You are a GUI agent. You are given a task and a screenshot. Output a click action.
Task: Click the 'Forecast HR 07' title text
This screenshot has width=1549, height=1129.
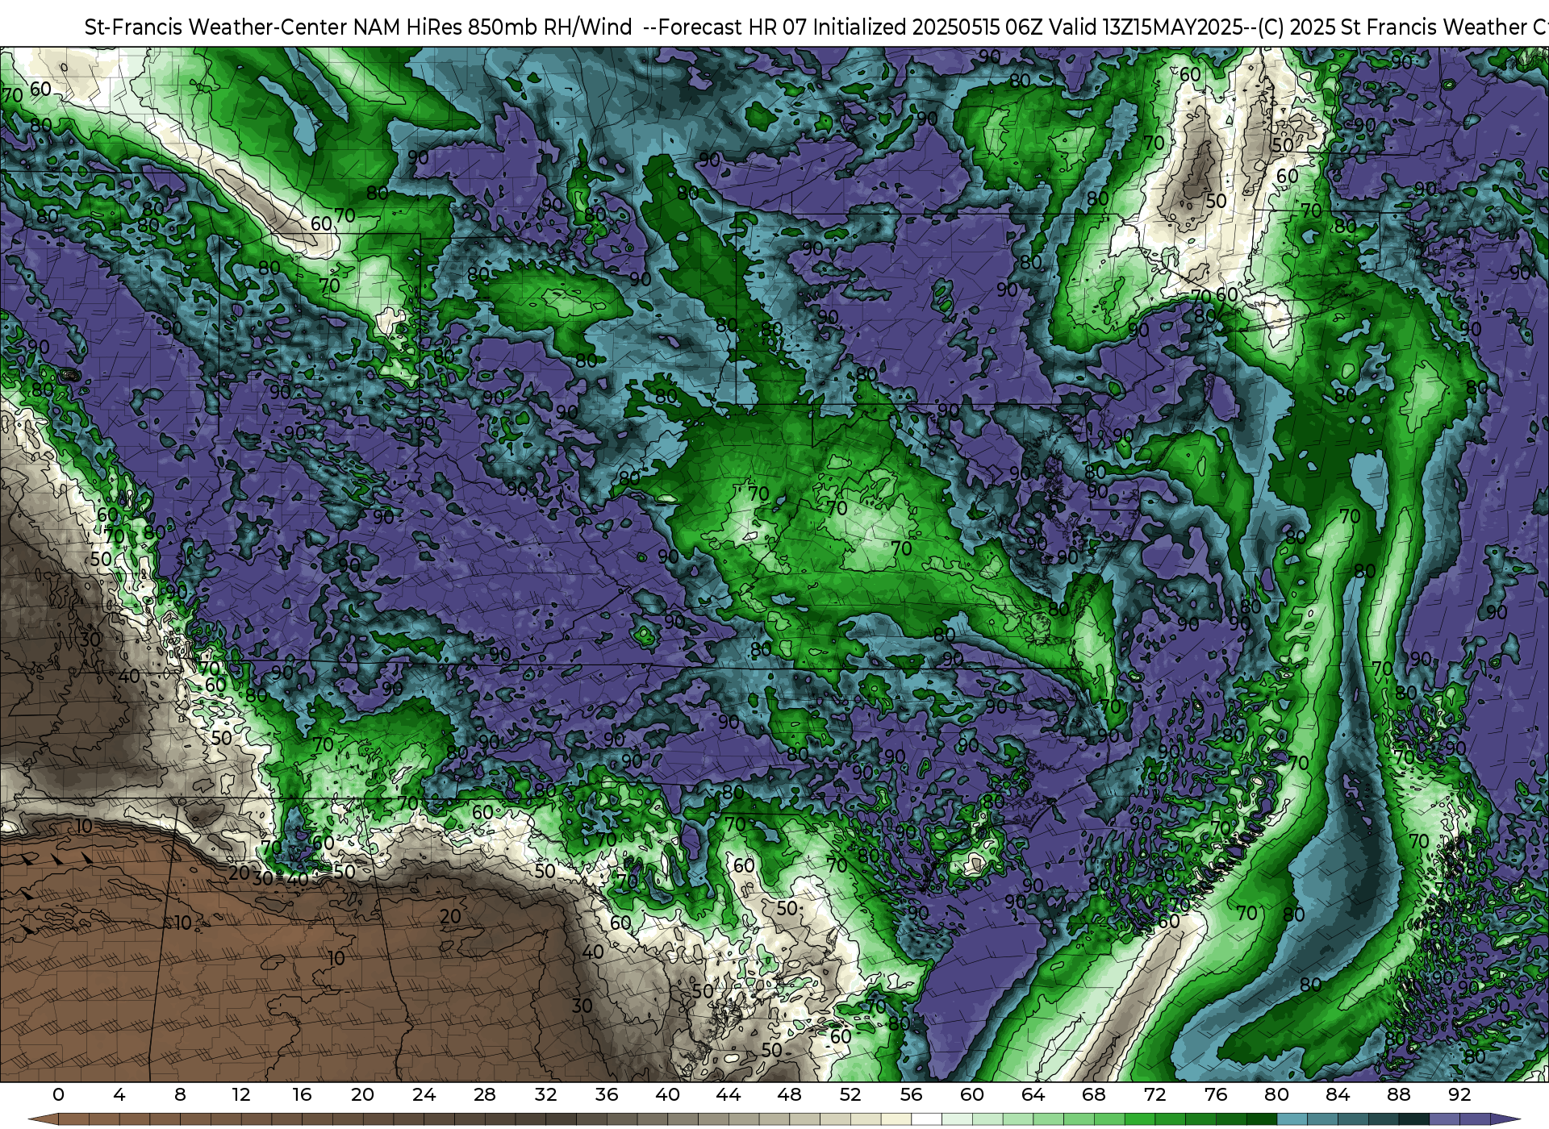733,27
